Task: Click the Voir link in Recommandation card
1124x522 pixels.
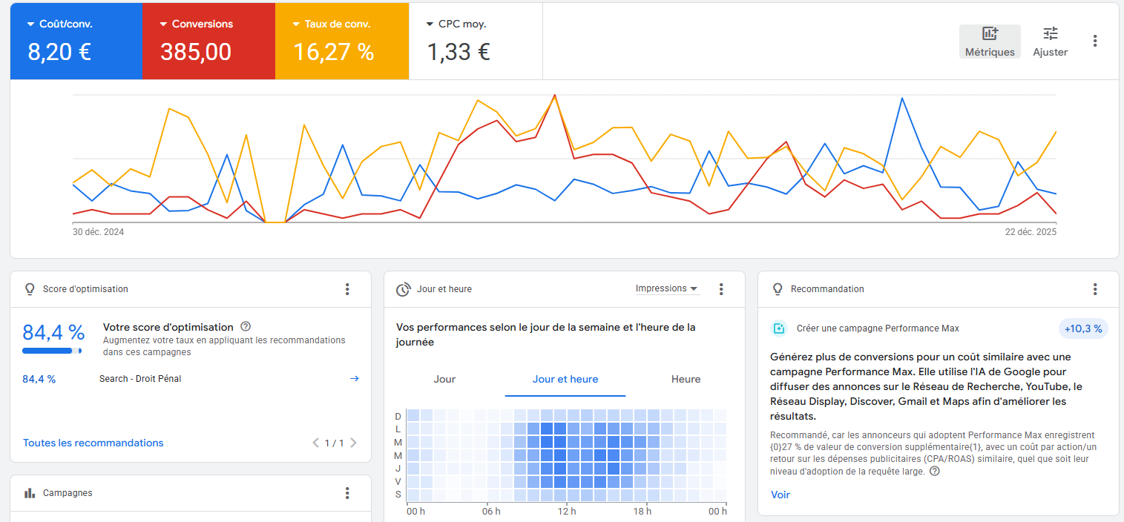Action: (x=780, y=495)
